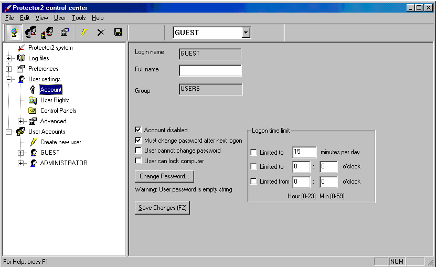Select User Rights tree item

coord(55,100)
